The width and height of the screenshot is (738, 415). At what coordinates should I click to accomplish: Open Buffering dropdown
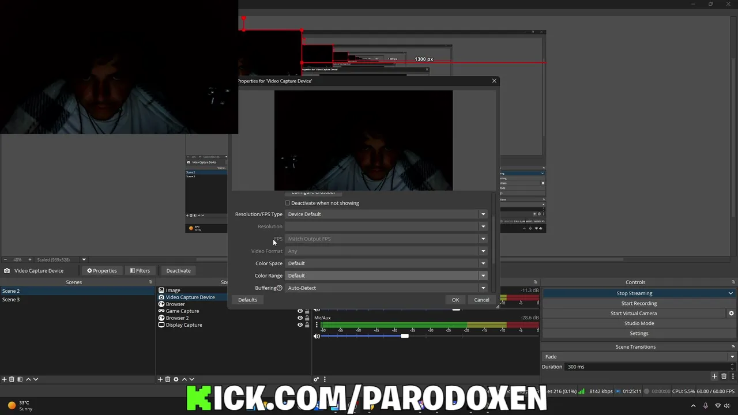[386, 288]
